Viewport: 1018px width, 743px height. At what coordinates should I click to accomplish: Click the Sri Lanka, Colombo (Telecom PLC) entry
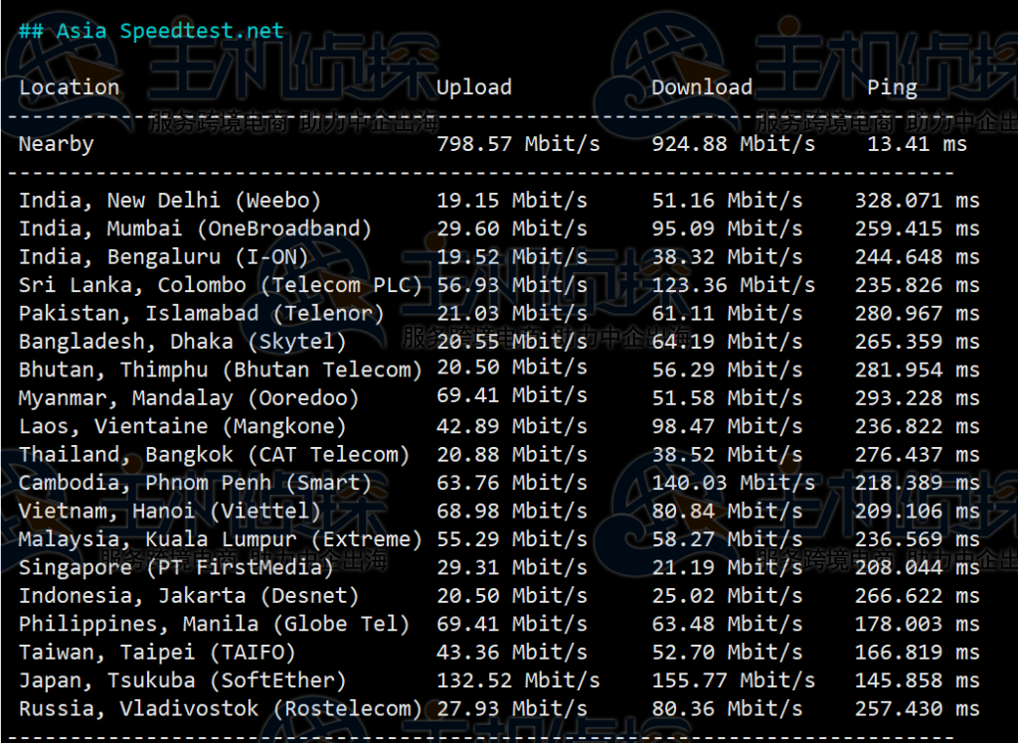(x=221, y=285)
